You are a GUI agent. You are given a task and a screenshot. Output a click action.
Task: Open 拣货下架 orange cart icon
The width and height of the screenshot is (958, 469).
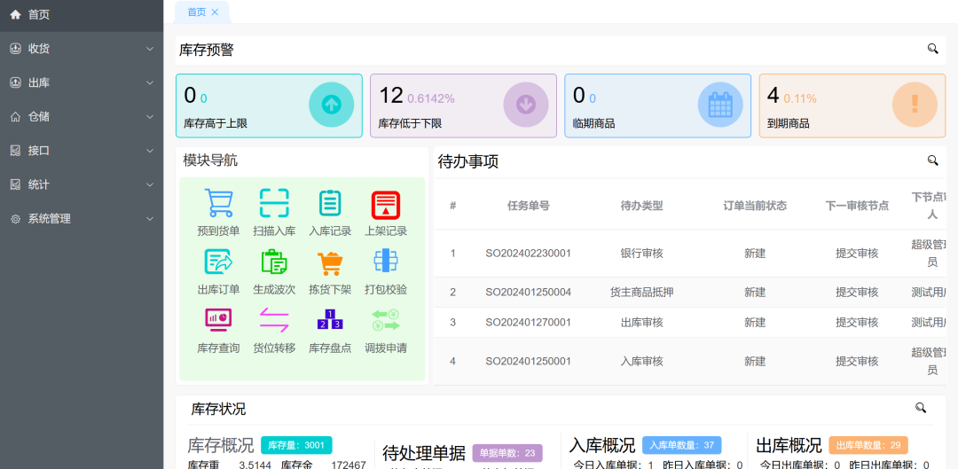pos(330,262)
